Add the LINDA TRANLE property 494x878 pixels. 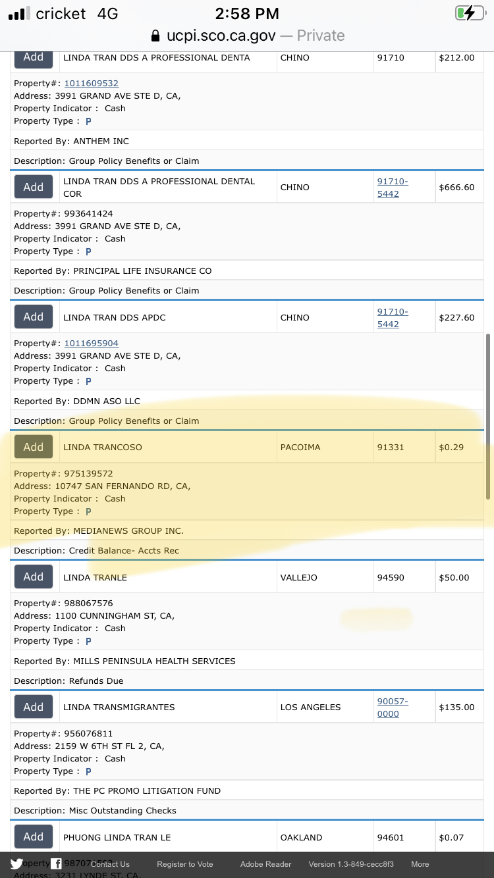34,577
